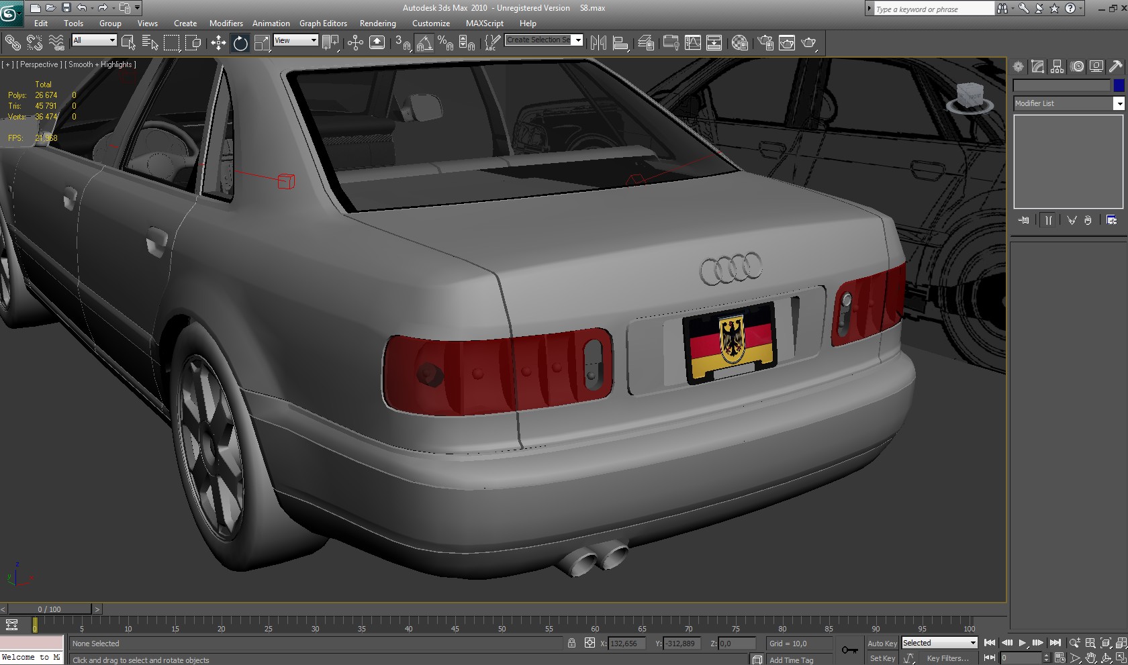
Task: Click the Key Filters button
Action: pyautogui.click(x=947, y=658)
